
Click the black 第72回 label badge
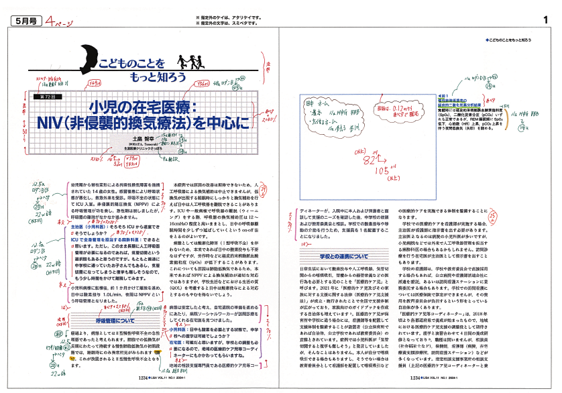(x=46, y=98)
